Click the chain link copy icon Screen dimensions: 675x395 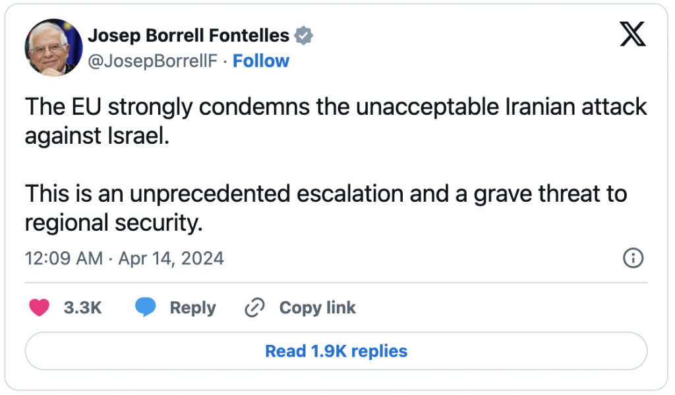254,307
